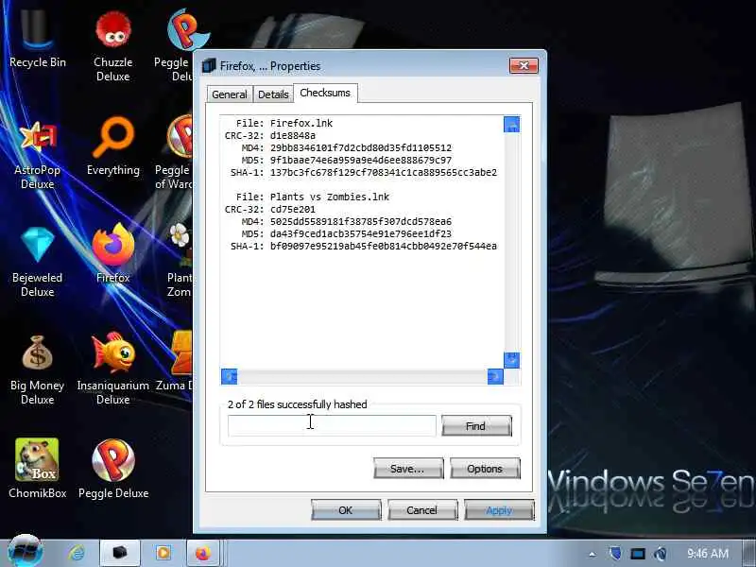Click the CRC-32 value d1e8848a

pos(293,135)
